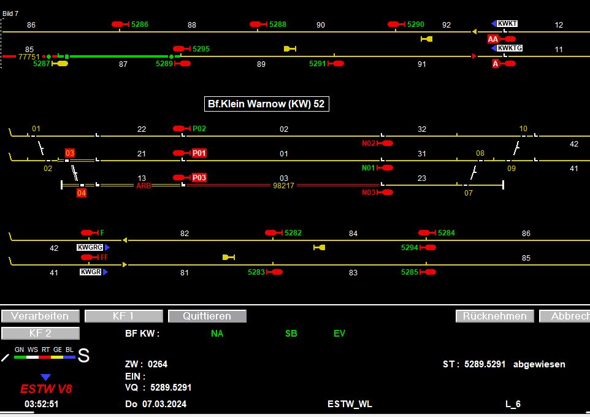The width and height of the screenshot is (590, 417).
Task: Click the ST: 5289.5291 abgewiesen message
Action: coord(504,364)
